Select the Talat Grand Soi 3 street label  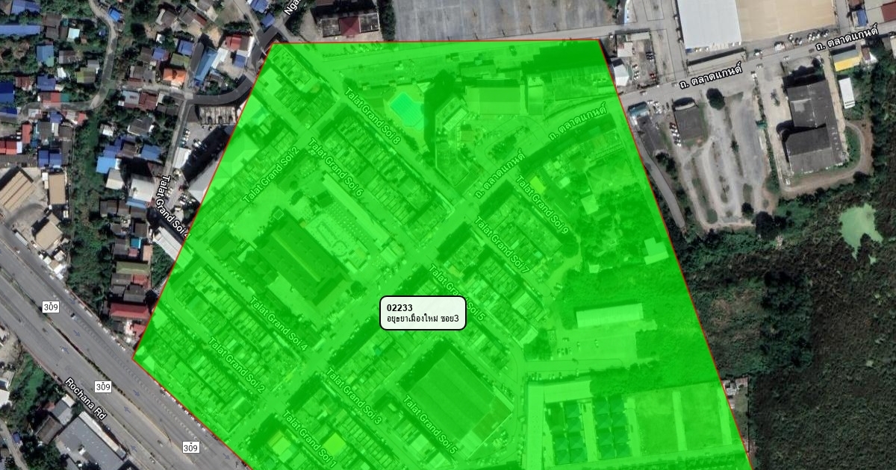tap(355, 397)
